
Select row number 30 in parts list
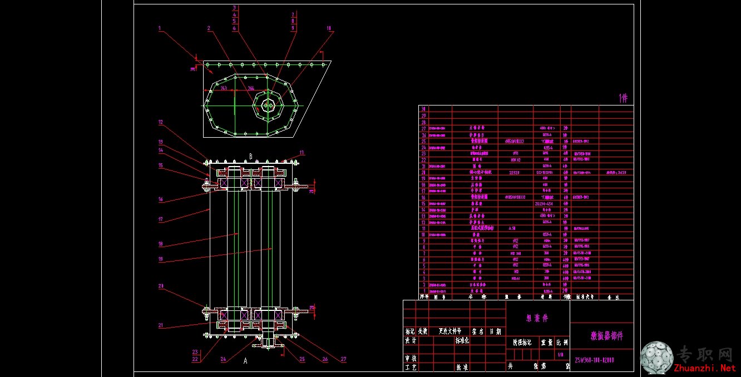point(423,109)
